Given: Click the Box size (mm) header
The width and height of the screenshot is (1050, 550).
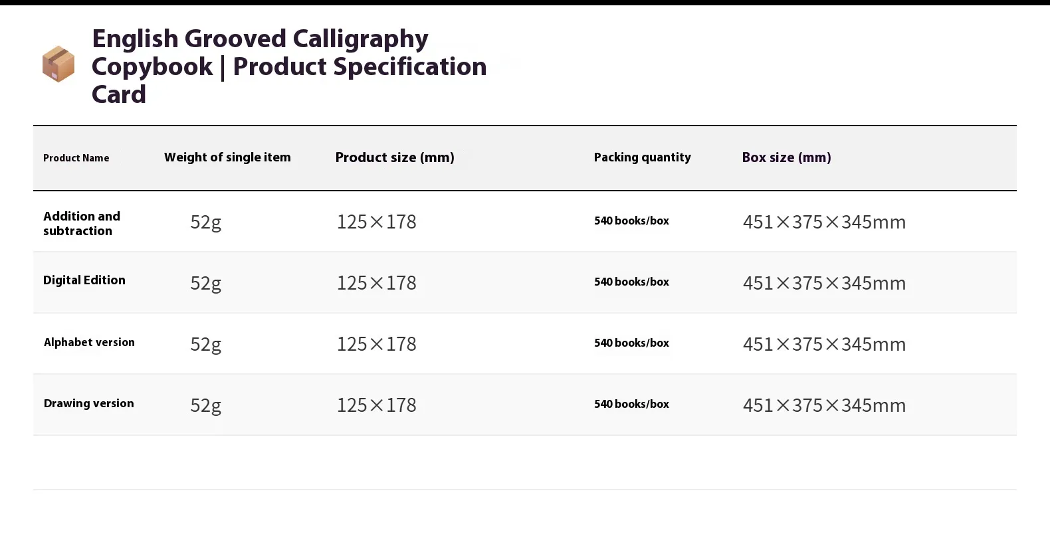Looking at the screenshot, I should 786,157.
